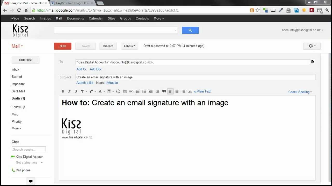Send the email
This screenshot has width=332, height=186.
[x=63, y=46]
